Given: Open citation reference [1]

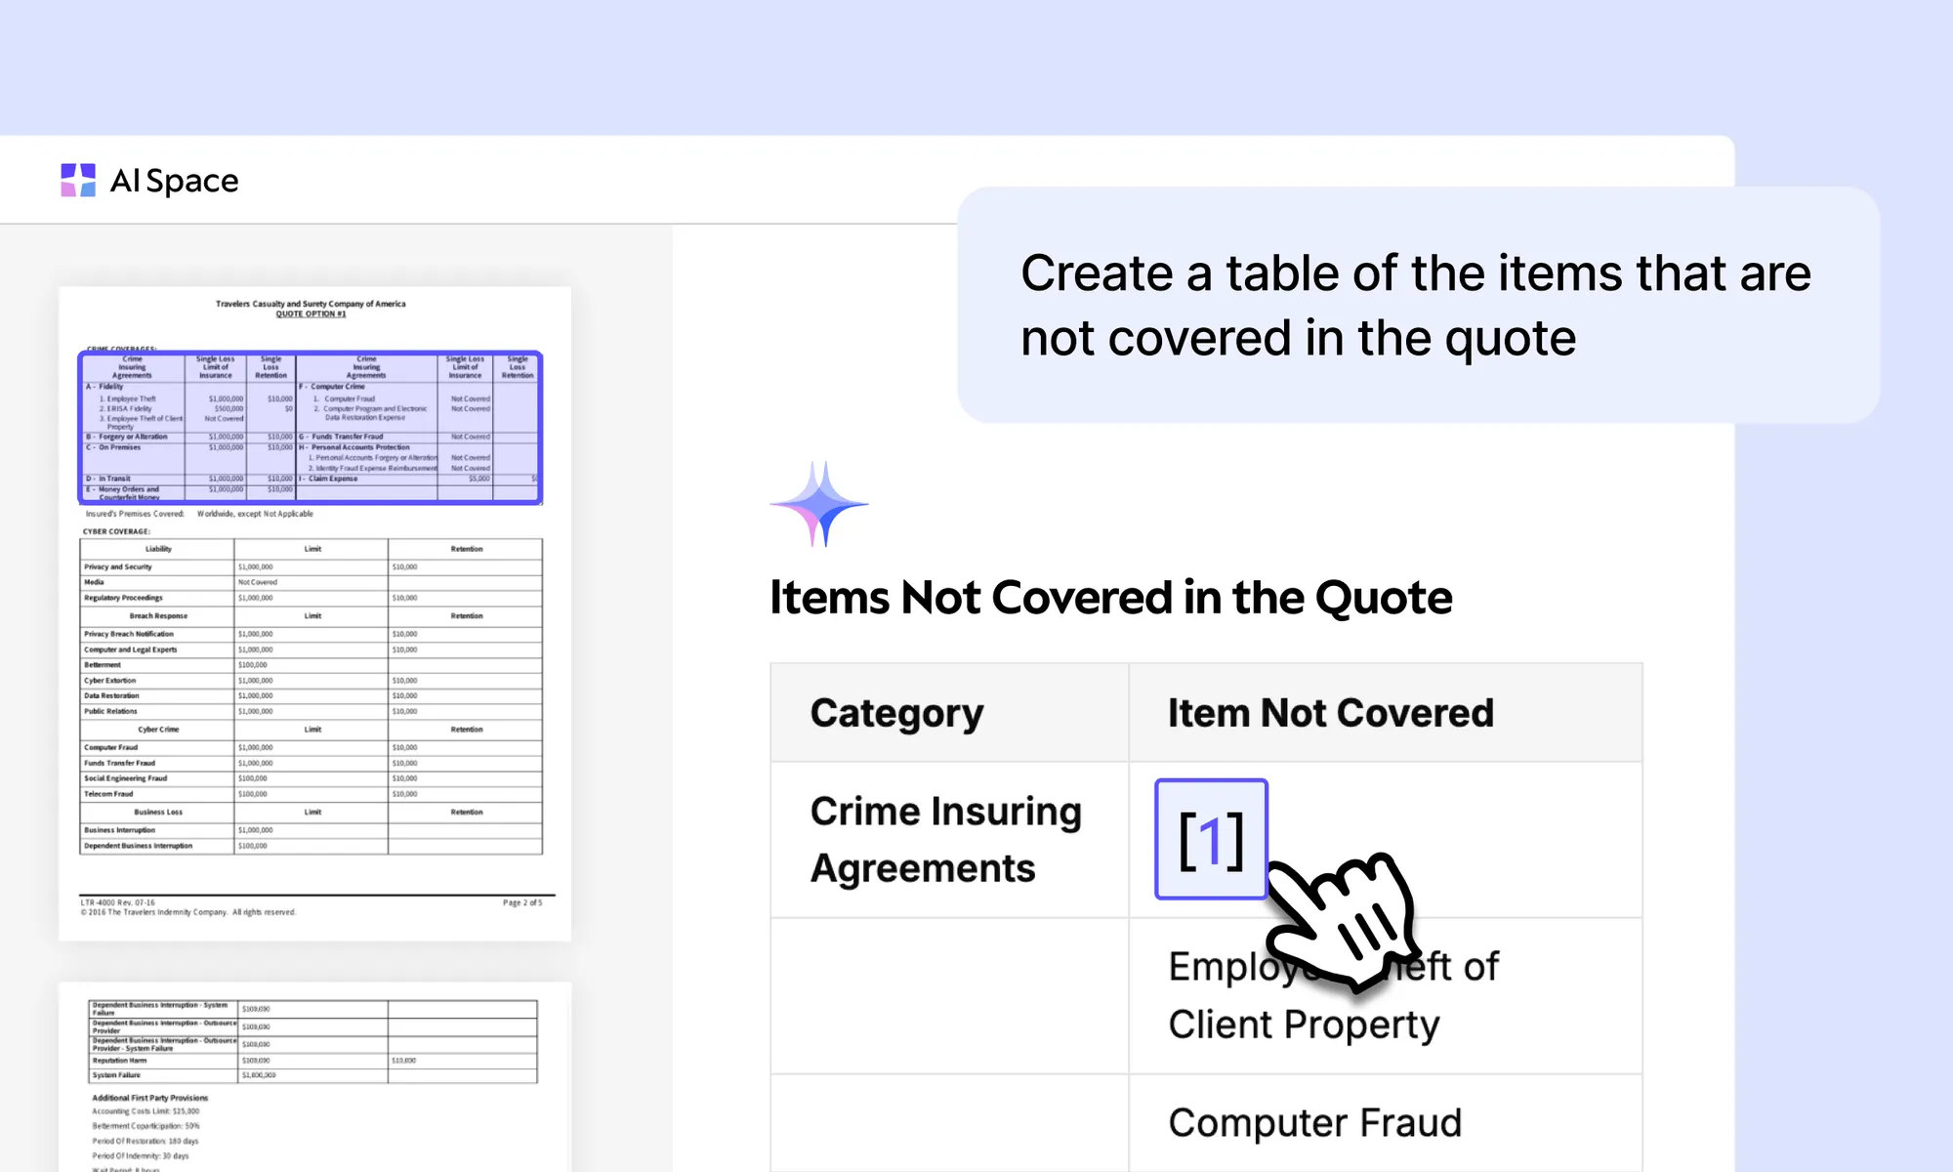Looking at the screenshot, I should (x=1211, y=839).
